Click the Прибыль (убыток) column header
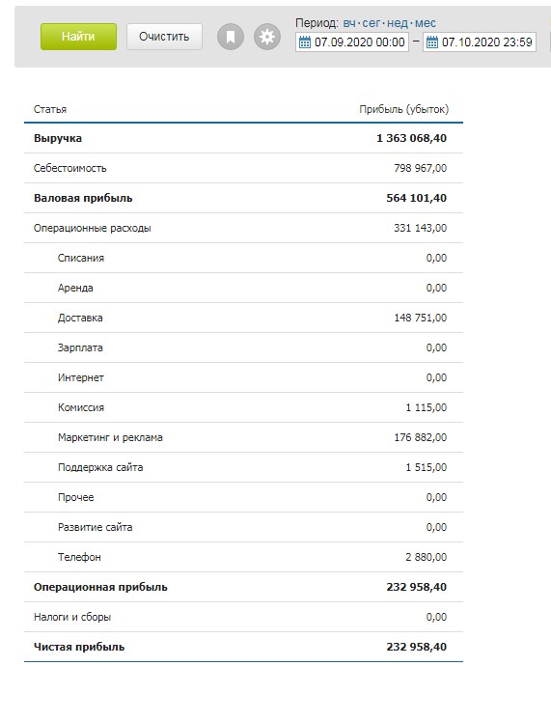The height and width of the screenshot is (722, 551). pyautogui.click(x=403, y=109)
